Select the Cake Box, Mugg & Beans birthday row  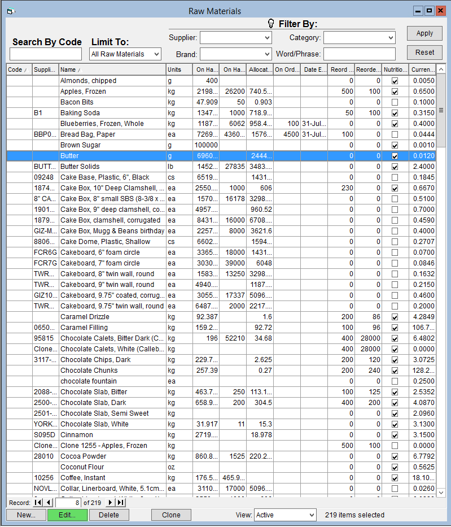click(x=221, y=231)
